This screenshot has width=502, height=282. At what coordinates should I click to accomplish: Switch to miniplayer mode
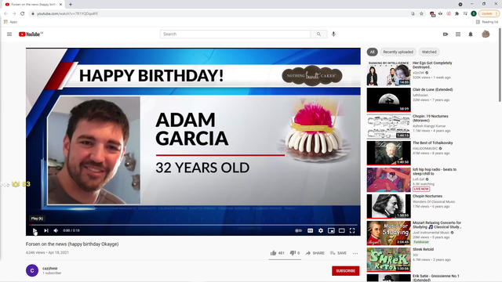pos(331,230)
